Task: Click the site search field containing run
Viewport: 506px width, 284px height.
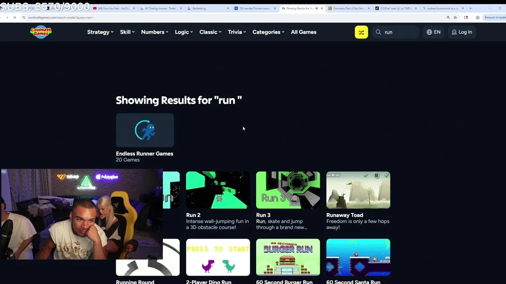Action: (x=396, y=32)
